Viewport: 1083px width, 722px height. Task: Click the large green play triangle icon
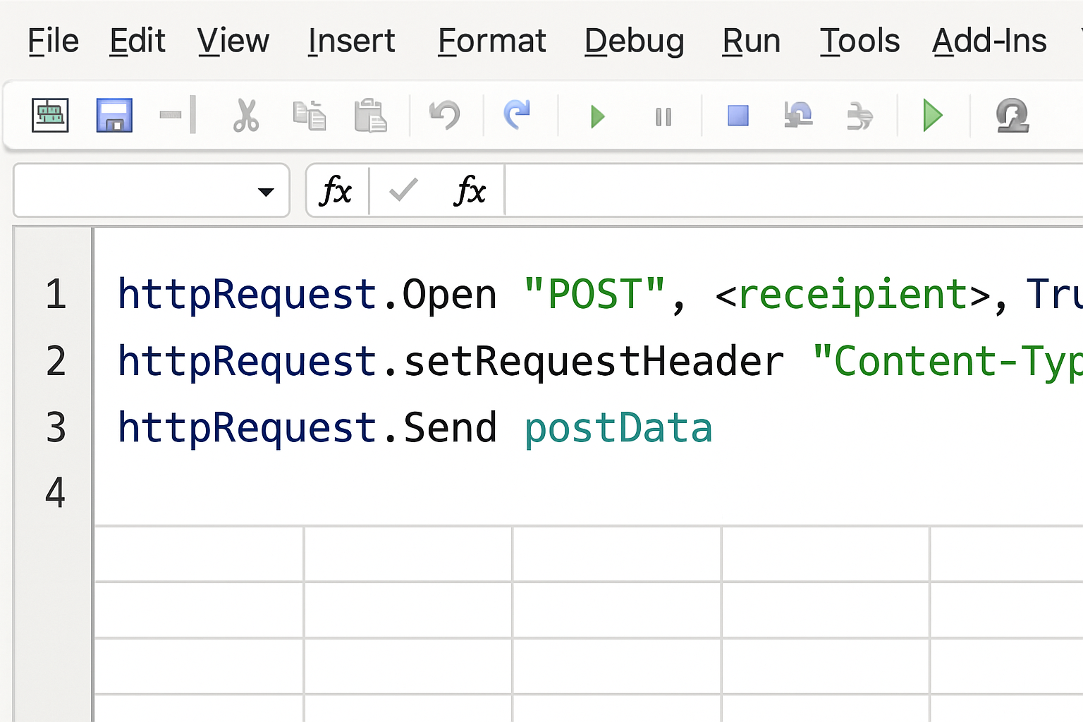[x=933, y=115]
